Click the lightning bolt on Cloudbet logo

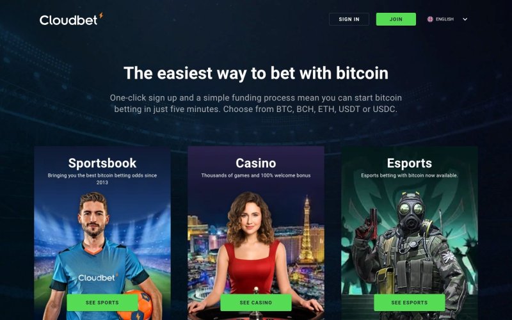[x=101, y=15]
